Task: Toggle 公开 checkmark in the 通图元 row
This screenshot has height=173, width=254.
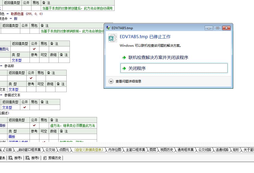Action: [x=34, y=49]
